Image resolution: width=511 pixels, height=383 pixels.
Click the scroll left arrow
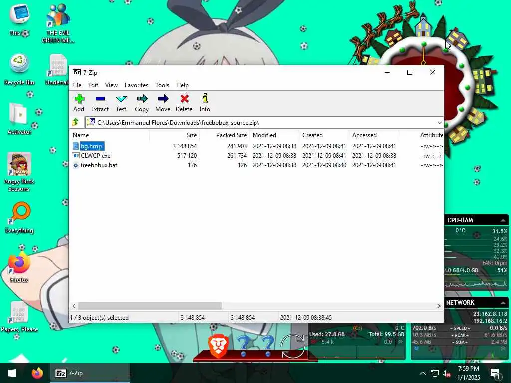click(x=74, y=306)
